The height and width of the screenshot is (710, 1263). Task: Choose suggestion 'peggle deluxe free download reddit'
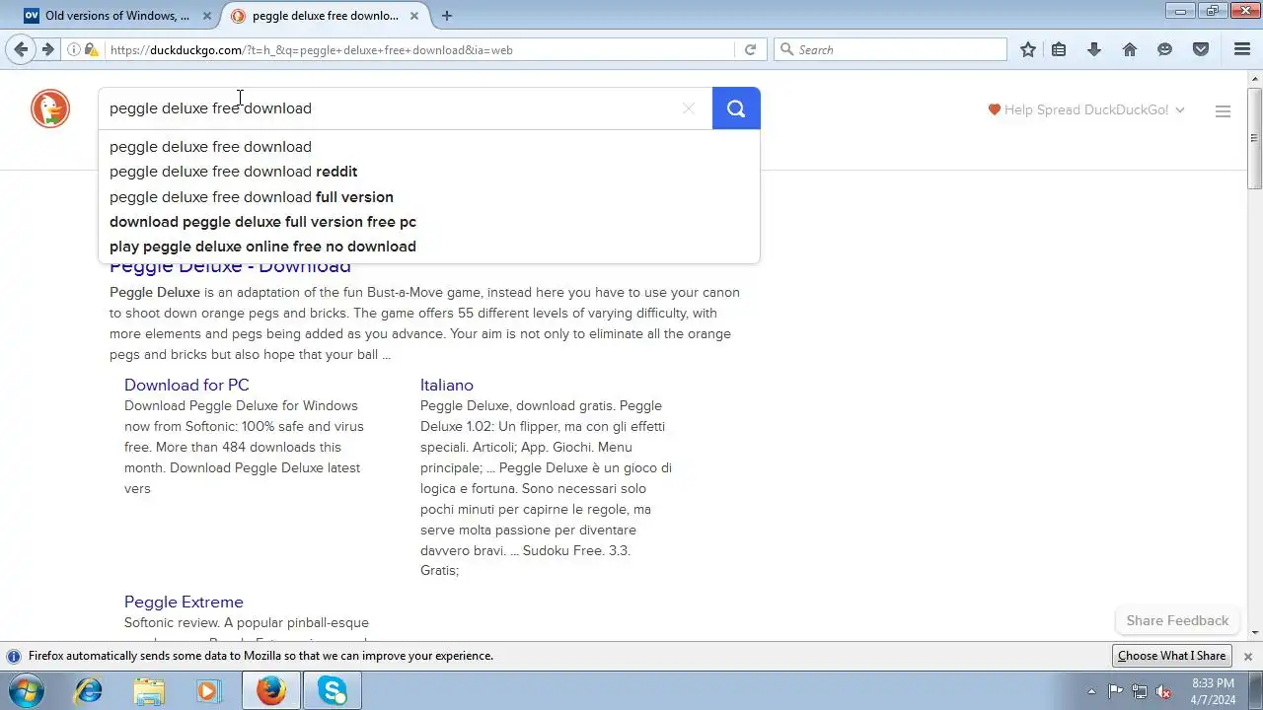coord(429,172)
